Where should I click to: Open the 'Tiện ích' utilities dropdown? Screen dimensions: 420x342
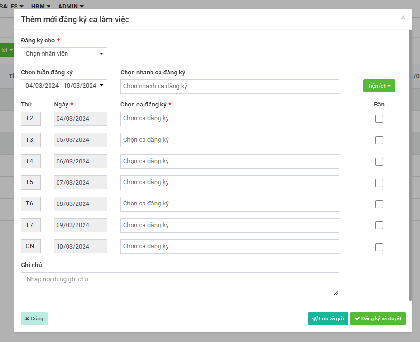tap(378, 86)
